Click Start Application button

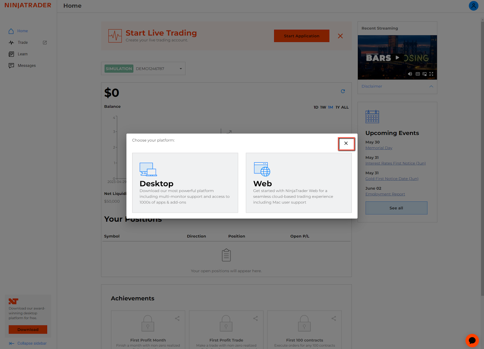(x=302, y=36)
